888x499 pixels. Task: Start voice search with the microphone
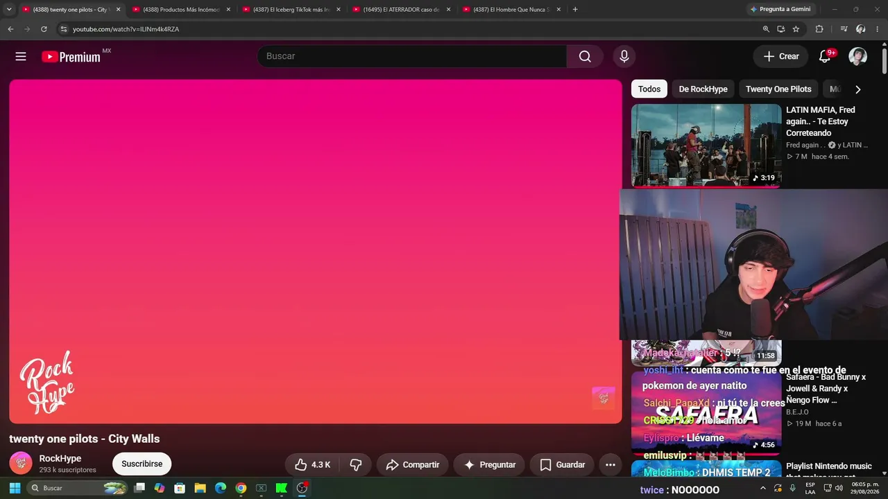click(x=624, y=57)
